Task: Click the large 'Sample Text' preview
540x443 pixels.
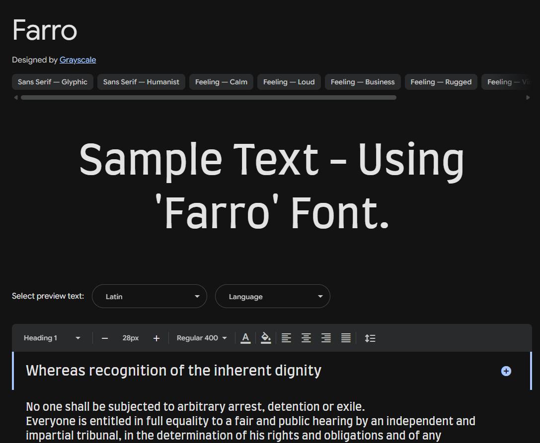Action: pyautogui.click(x=272, y=186)
